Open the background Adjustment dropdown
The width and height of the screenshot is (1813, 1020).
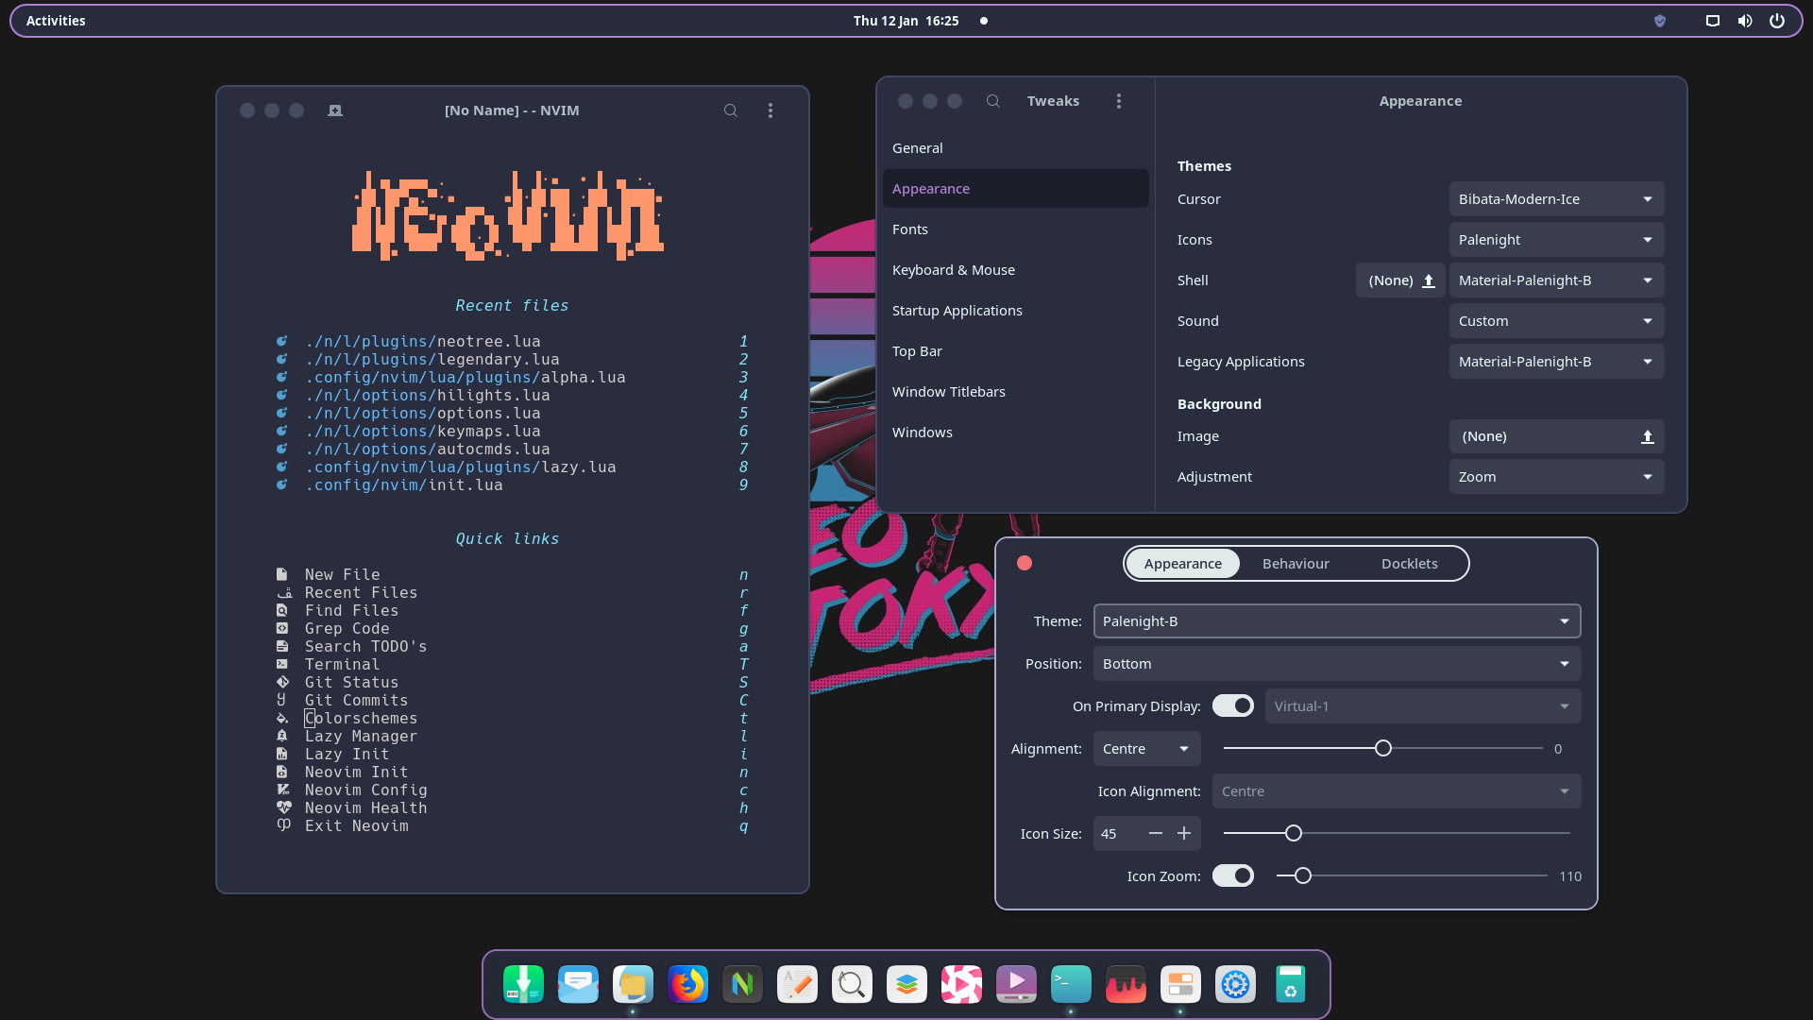pyautogui.click(x=1556, y=477)
